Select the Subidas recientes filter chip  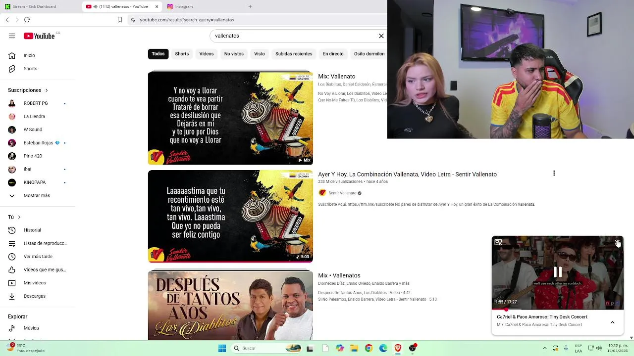click(x=294, y=54)
